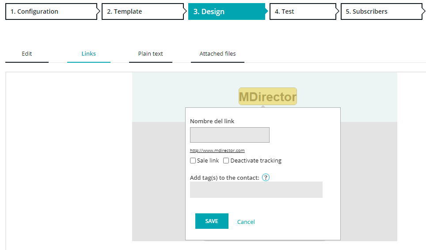
Task: Open the http://www.mdirector.com URL link
Action: point(217,151)
